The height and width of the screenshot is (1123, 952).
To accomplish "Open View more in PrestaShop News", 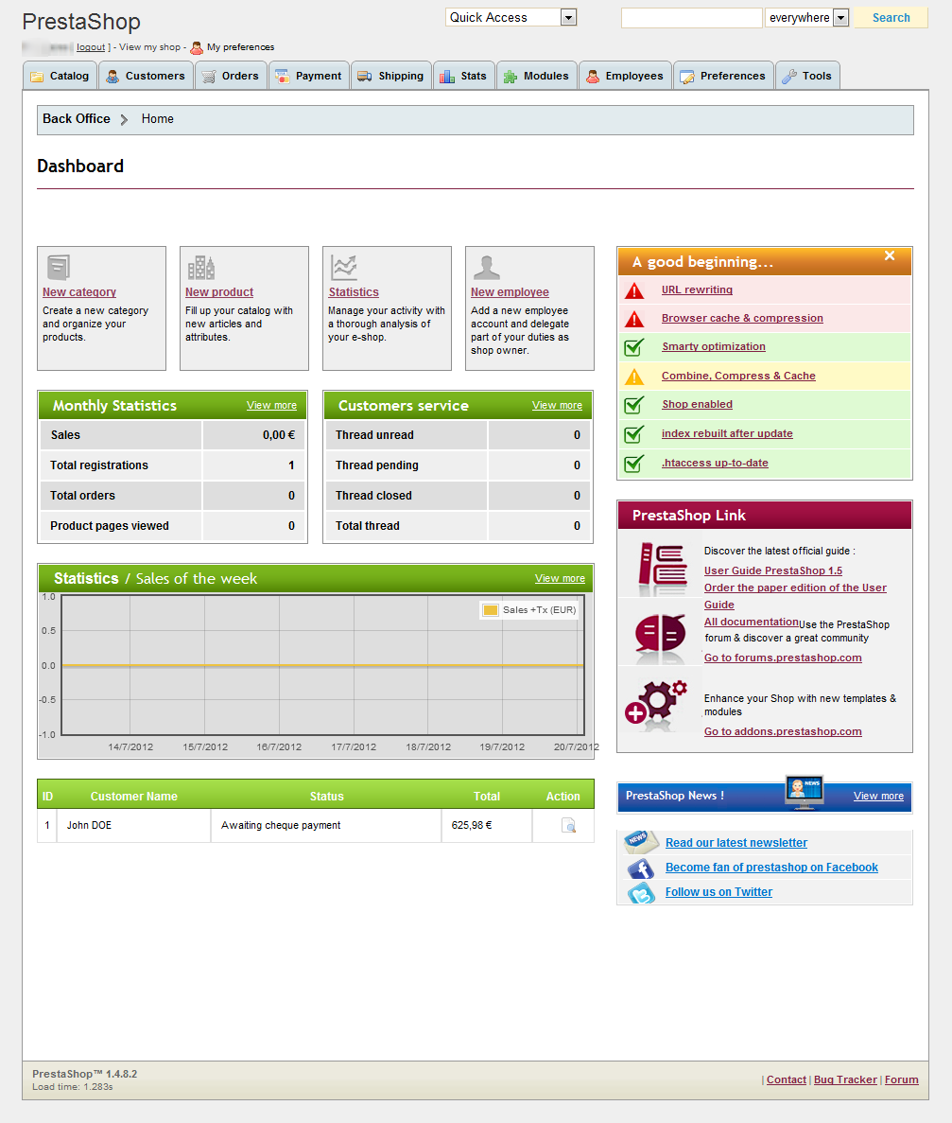I will tap(878, 797).
